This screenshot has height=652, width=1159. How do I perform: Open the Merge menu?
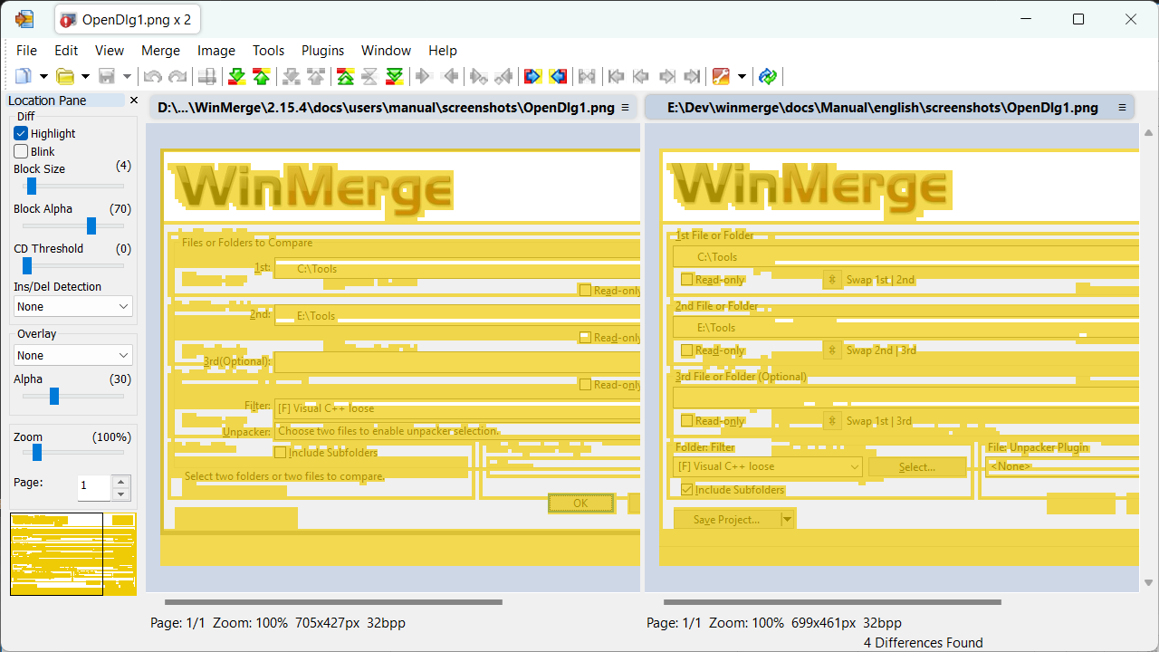click(x=160, y=51)
